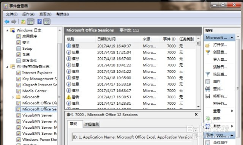Select the 警告 event 7003 row

point(131,97)
